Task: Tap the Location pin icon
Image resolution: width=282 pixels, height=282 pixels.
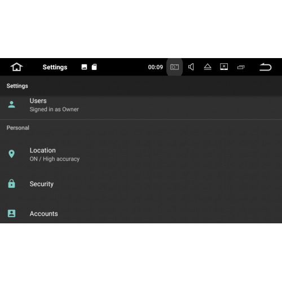Action: click(x=11, y=154)
